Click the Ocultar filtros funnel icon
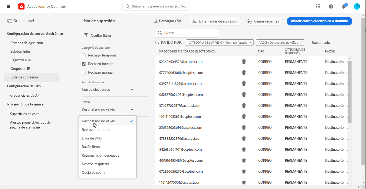Screen dimensions: 366x189 pos(86,35)
